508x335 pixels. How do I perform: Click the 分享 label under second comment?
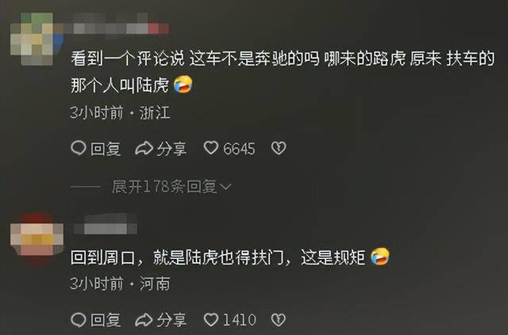point(171,320)
